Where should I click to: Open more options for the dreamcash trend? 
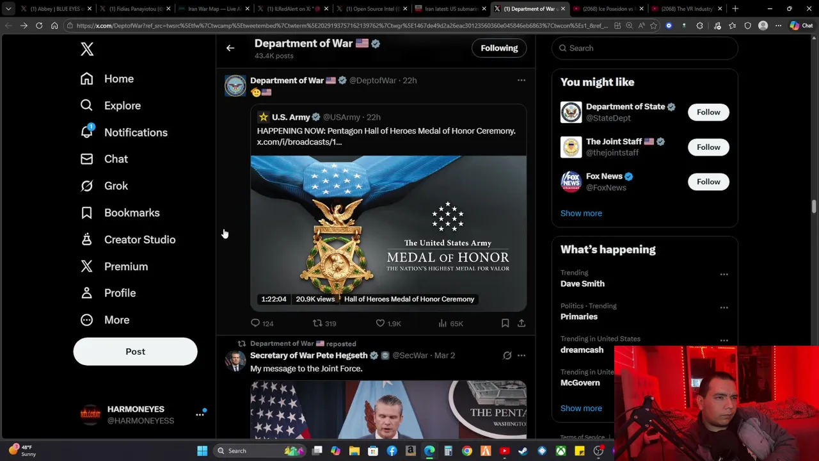724,341
